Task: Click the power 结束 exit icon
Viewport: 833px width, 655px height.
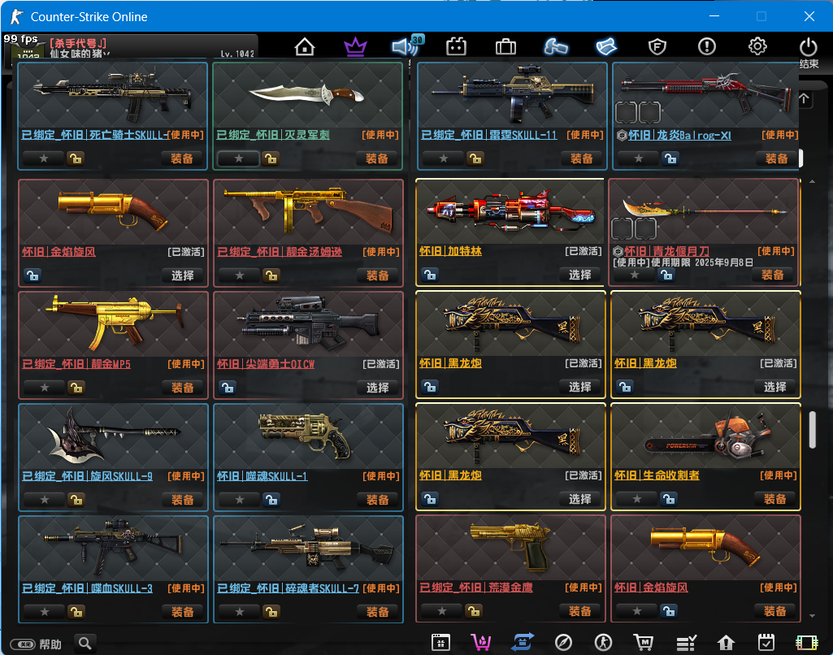Action: (809, 52)
